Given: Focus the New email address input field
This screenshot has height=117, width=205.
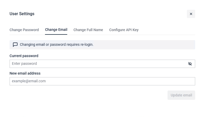Looking at the screenshot, I should pyautogui.click(x=102, y=81).
